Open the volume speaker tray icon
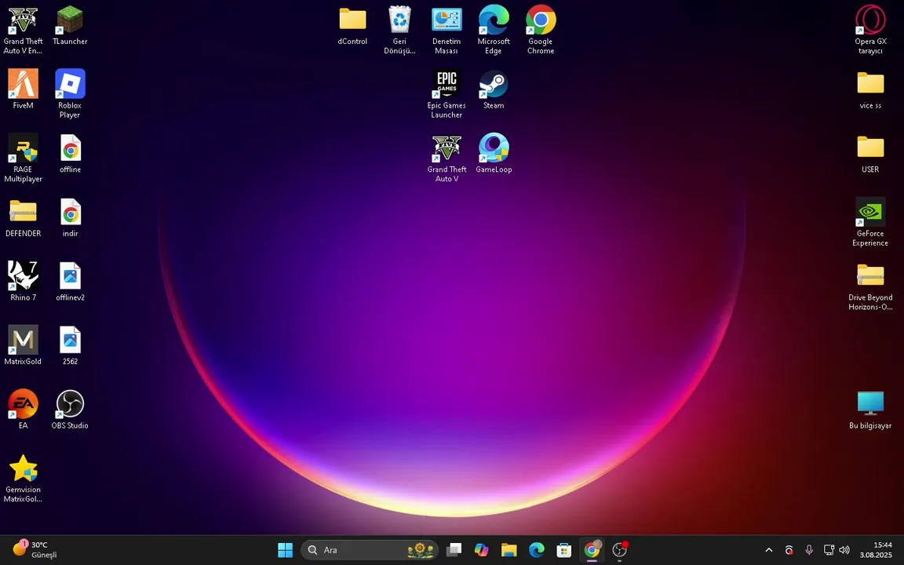Viewport: 904px width, 565px height. (x=844, y=550)
